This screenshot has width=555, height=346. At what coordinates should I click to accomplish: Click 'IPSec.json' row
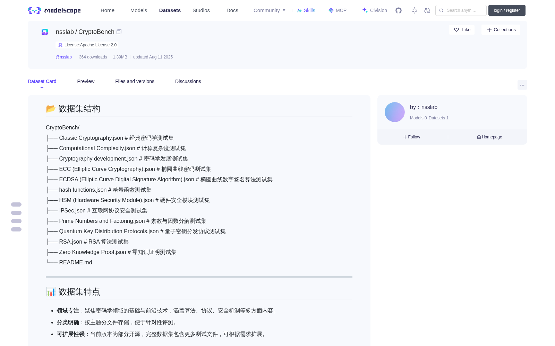click(x=97, y=211)
